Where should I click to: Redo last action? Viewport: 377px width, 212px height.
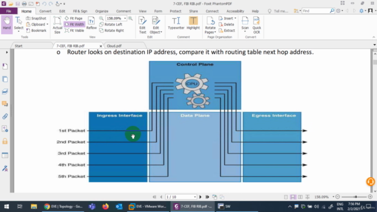tap(51, 4)
